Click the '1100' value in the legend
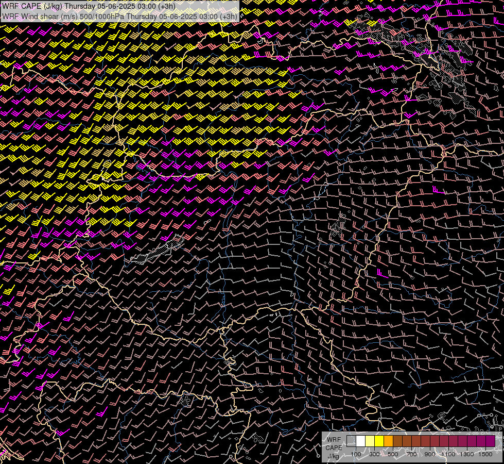504x464 pixels. 448,454
